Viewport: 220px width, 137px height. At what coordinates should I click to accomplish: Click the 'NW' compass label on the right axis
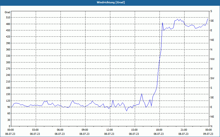212,59
